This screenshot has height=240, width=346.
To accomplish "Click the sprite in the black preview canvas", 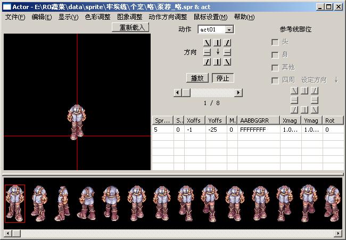I will pos(77,122).
